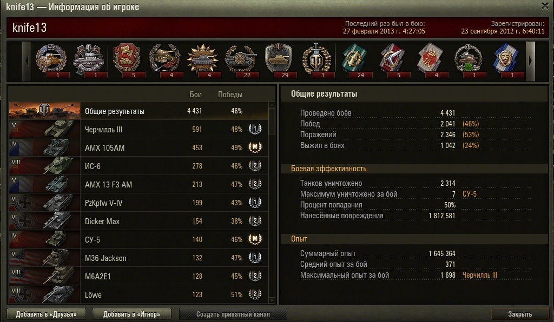
Task: Sort list by Победы column header
Action: click(x=230, y=95)
